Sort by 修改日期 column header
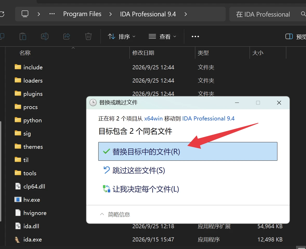The image size is (306, 249). click(143, 53)
